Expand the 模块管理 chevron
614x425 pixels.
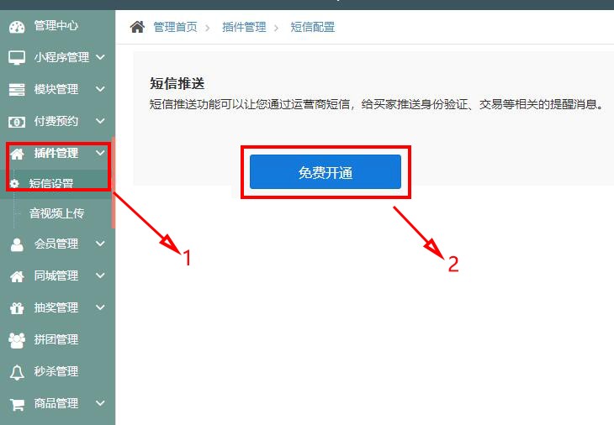[100, 89]
